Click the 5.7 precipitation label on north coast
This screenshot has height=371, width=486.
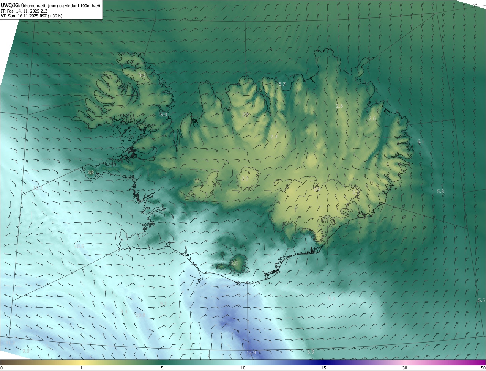(x=282, y=84)
